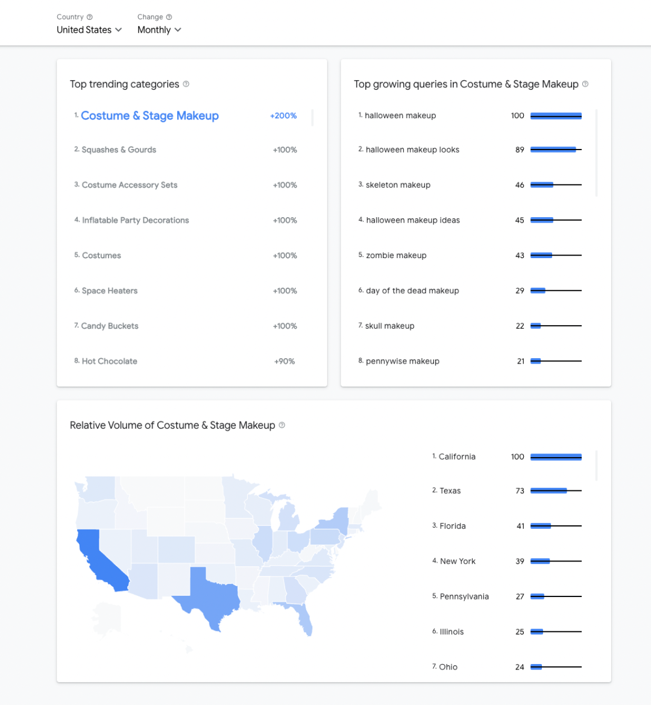Image resolution: width=651 pixels, height=705 pixels.
Task: Click the growing queries list scrollbar
Action: 596,152
